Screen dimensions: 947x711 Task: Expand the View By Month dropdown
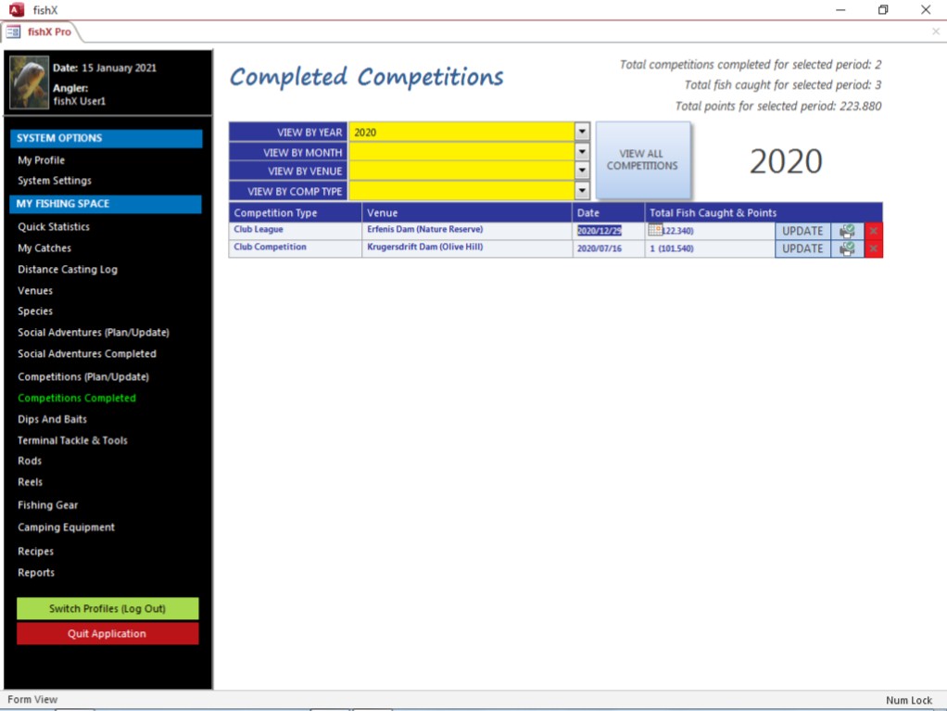pos(582,152)
